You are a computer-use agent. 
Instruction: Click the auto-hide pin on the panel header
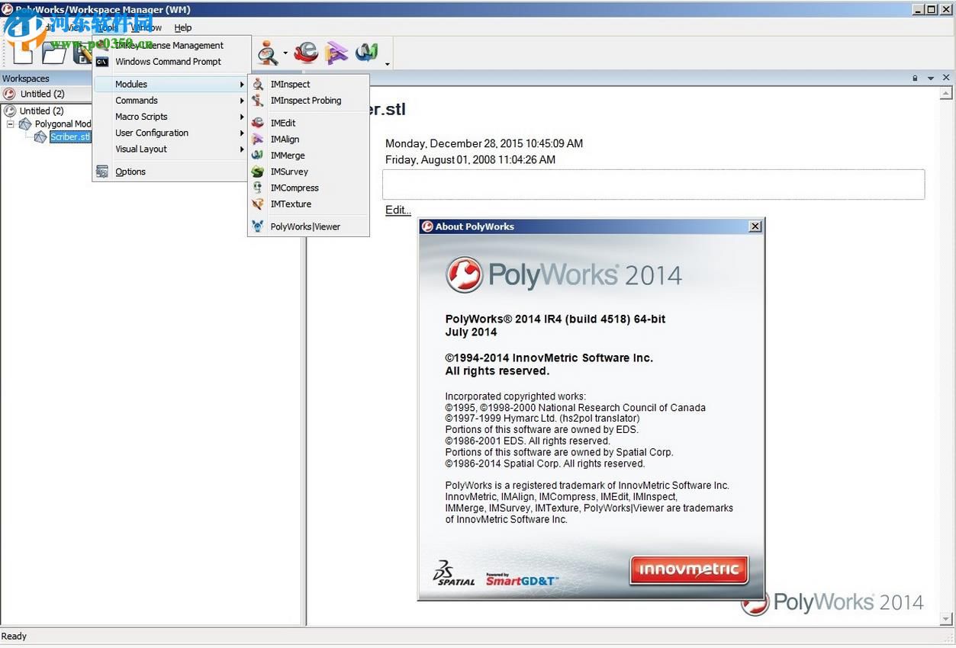pos(916,79)
